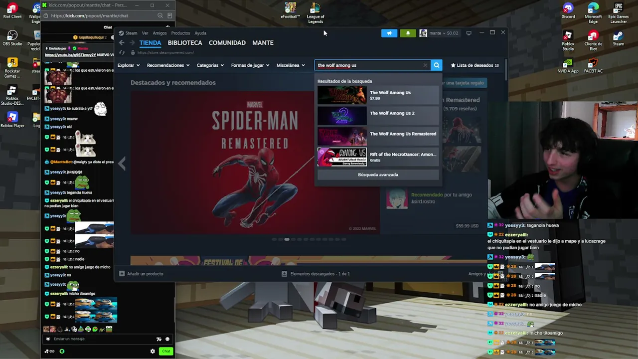
Task: Click the Búsqueda avanzada button
Action: pyautogui.click(x=378, y=175)
